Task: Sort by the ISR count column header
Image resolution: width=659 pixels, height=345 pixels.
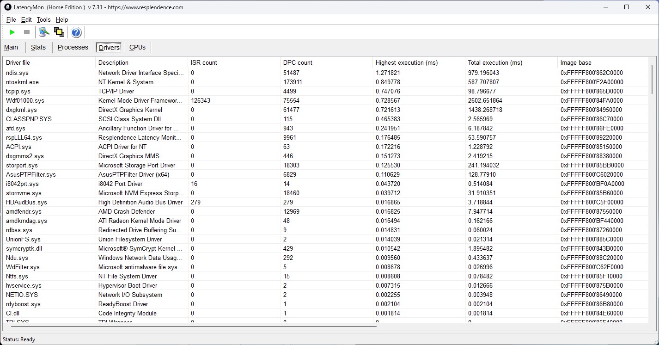Action: [x=204, y=62]
